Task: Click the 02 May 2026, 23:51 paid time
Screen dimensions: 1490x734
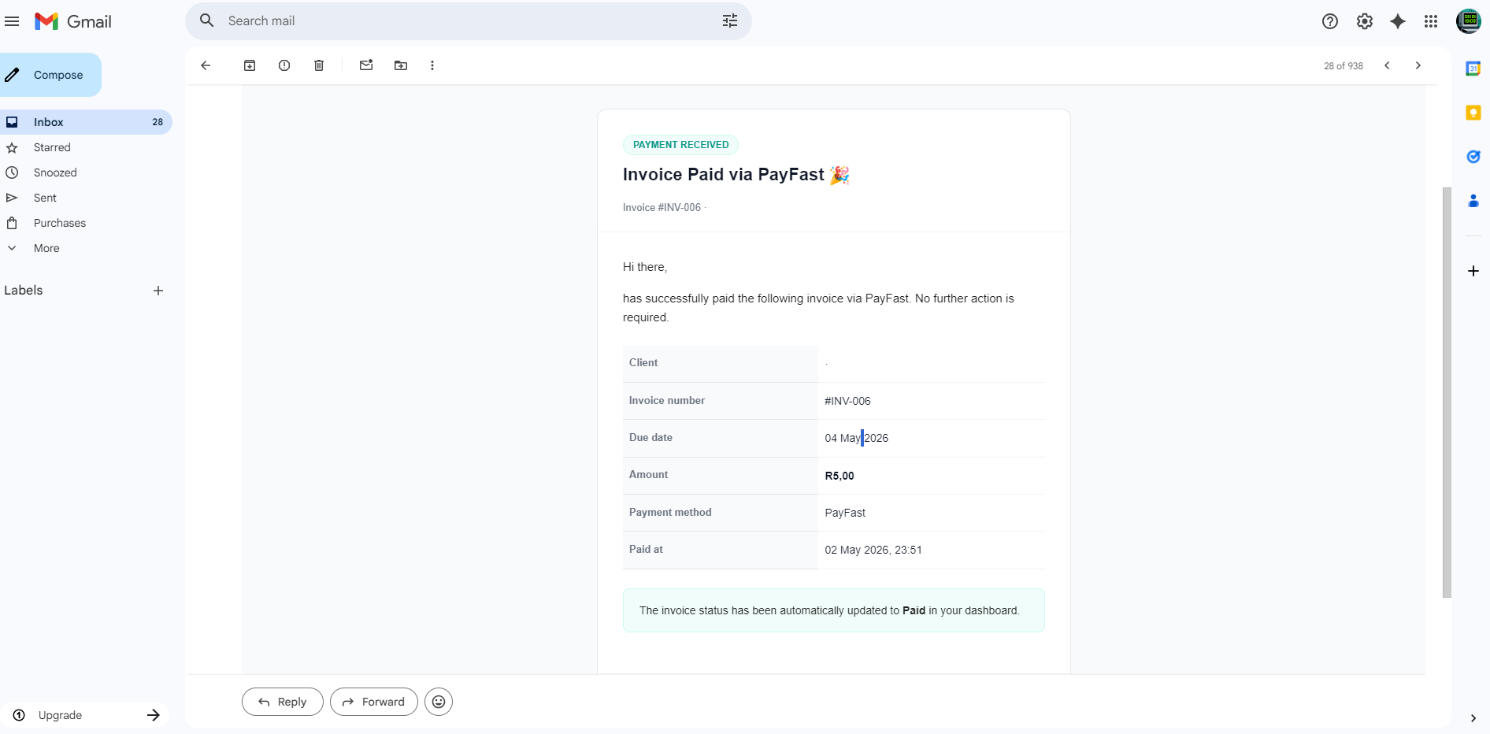Action: (873, 550)
